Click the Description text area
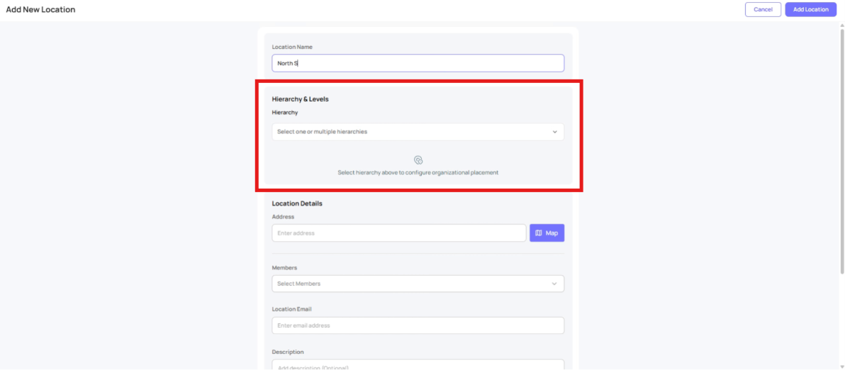This screenshot has height=373, width=845. click(x=418, y=365)
